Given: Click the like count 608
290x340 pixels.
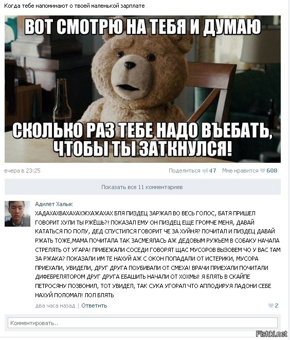Looking at the screenshot, I should 272,171.
